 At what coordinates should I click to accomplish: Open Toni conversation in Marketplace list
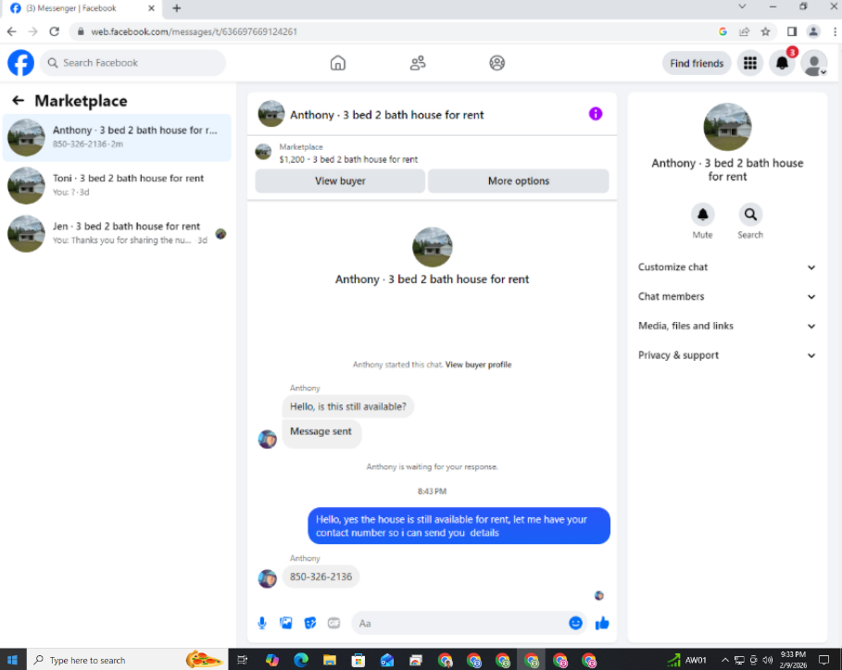click(x=117, y=185)
